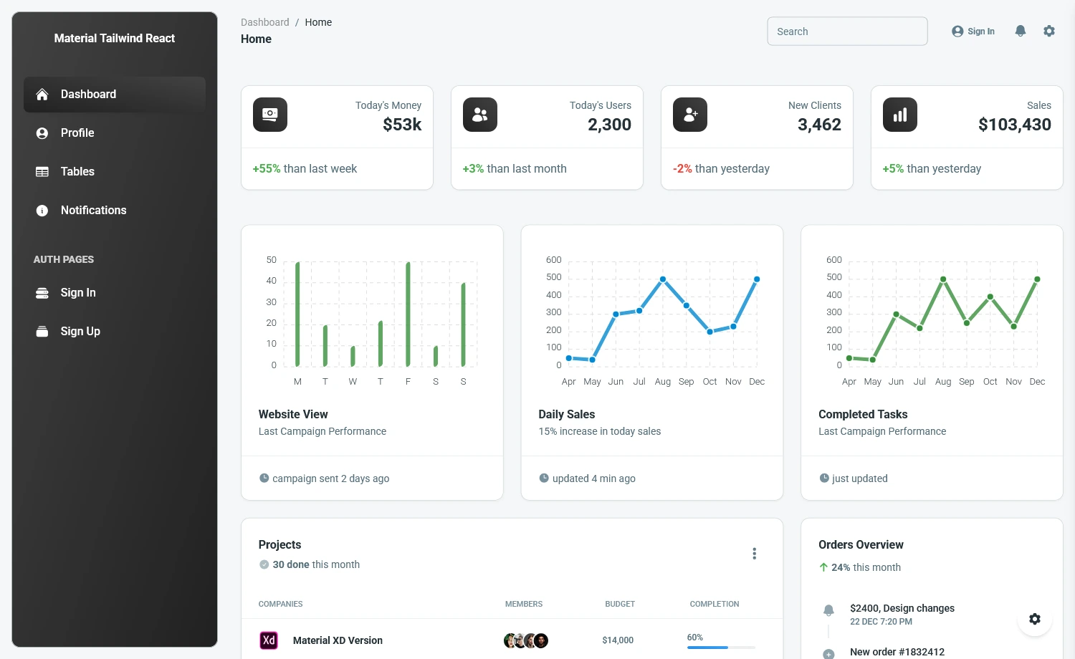This screenshot has height=659, width=1075.
Task: Click the wallet icon on Today's Money card
Action: [x=269, y=115]
